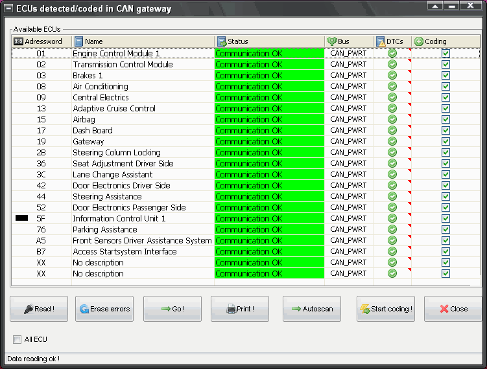Toggle coding checkbox for Lane Change Assistant
Image resolution: width=487 pixels, height=369 pixels.
click(x=445, y=174)
